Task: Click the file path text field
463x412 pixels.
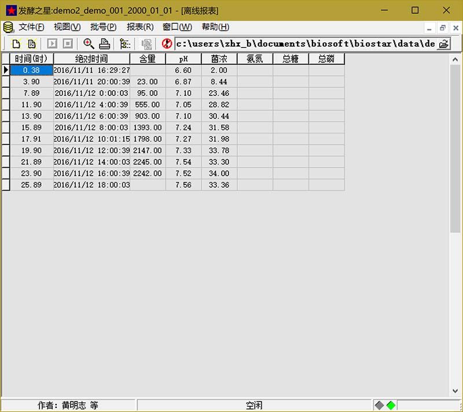Action: (305, 44)
